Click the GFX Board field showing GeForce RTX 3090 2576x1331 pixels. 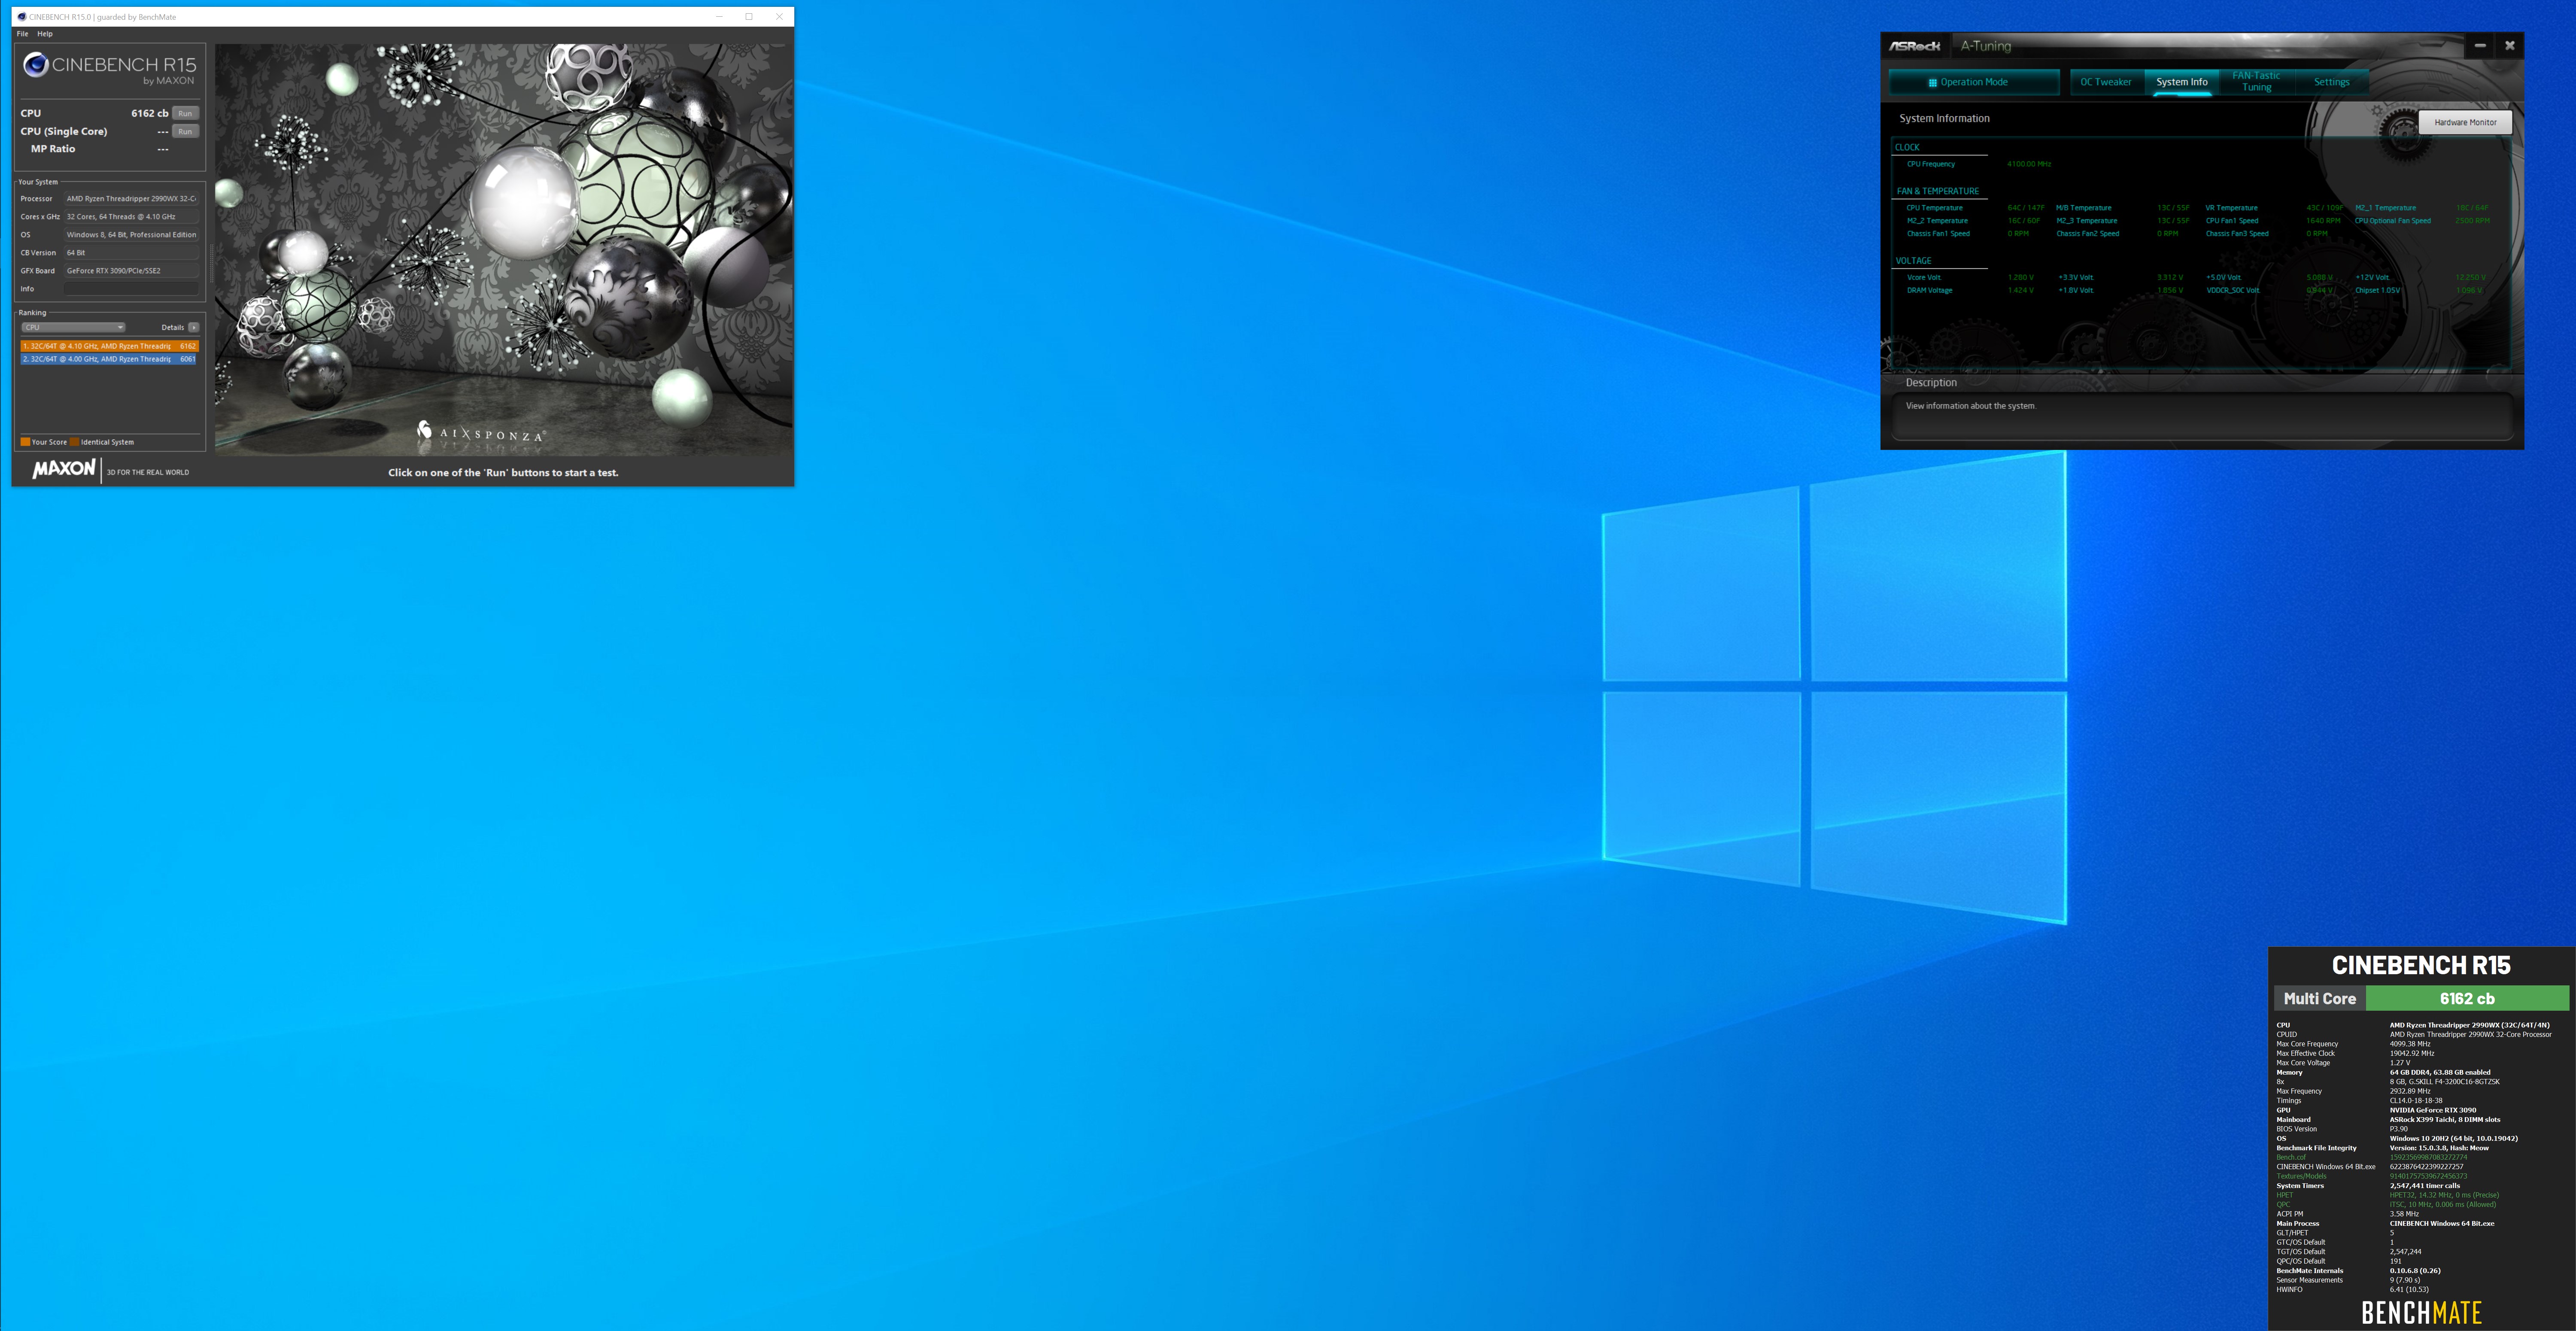point(131,271)
